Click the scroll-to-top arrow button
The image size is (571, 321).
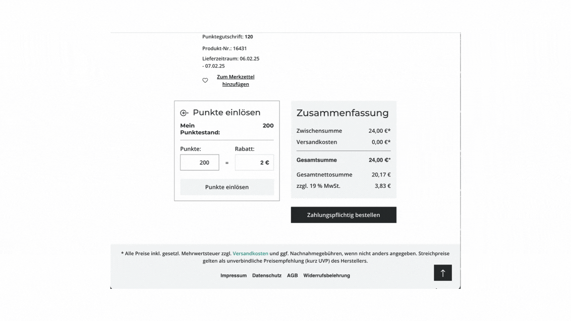[443, 273]
